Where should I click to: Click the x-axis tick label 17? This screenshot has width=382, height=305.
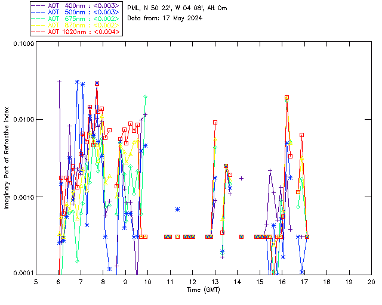(304, 282)
